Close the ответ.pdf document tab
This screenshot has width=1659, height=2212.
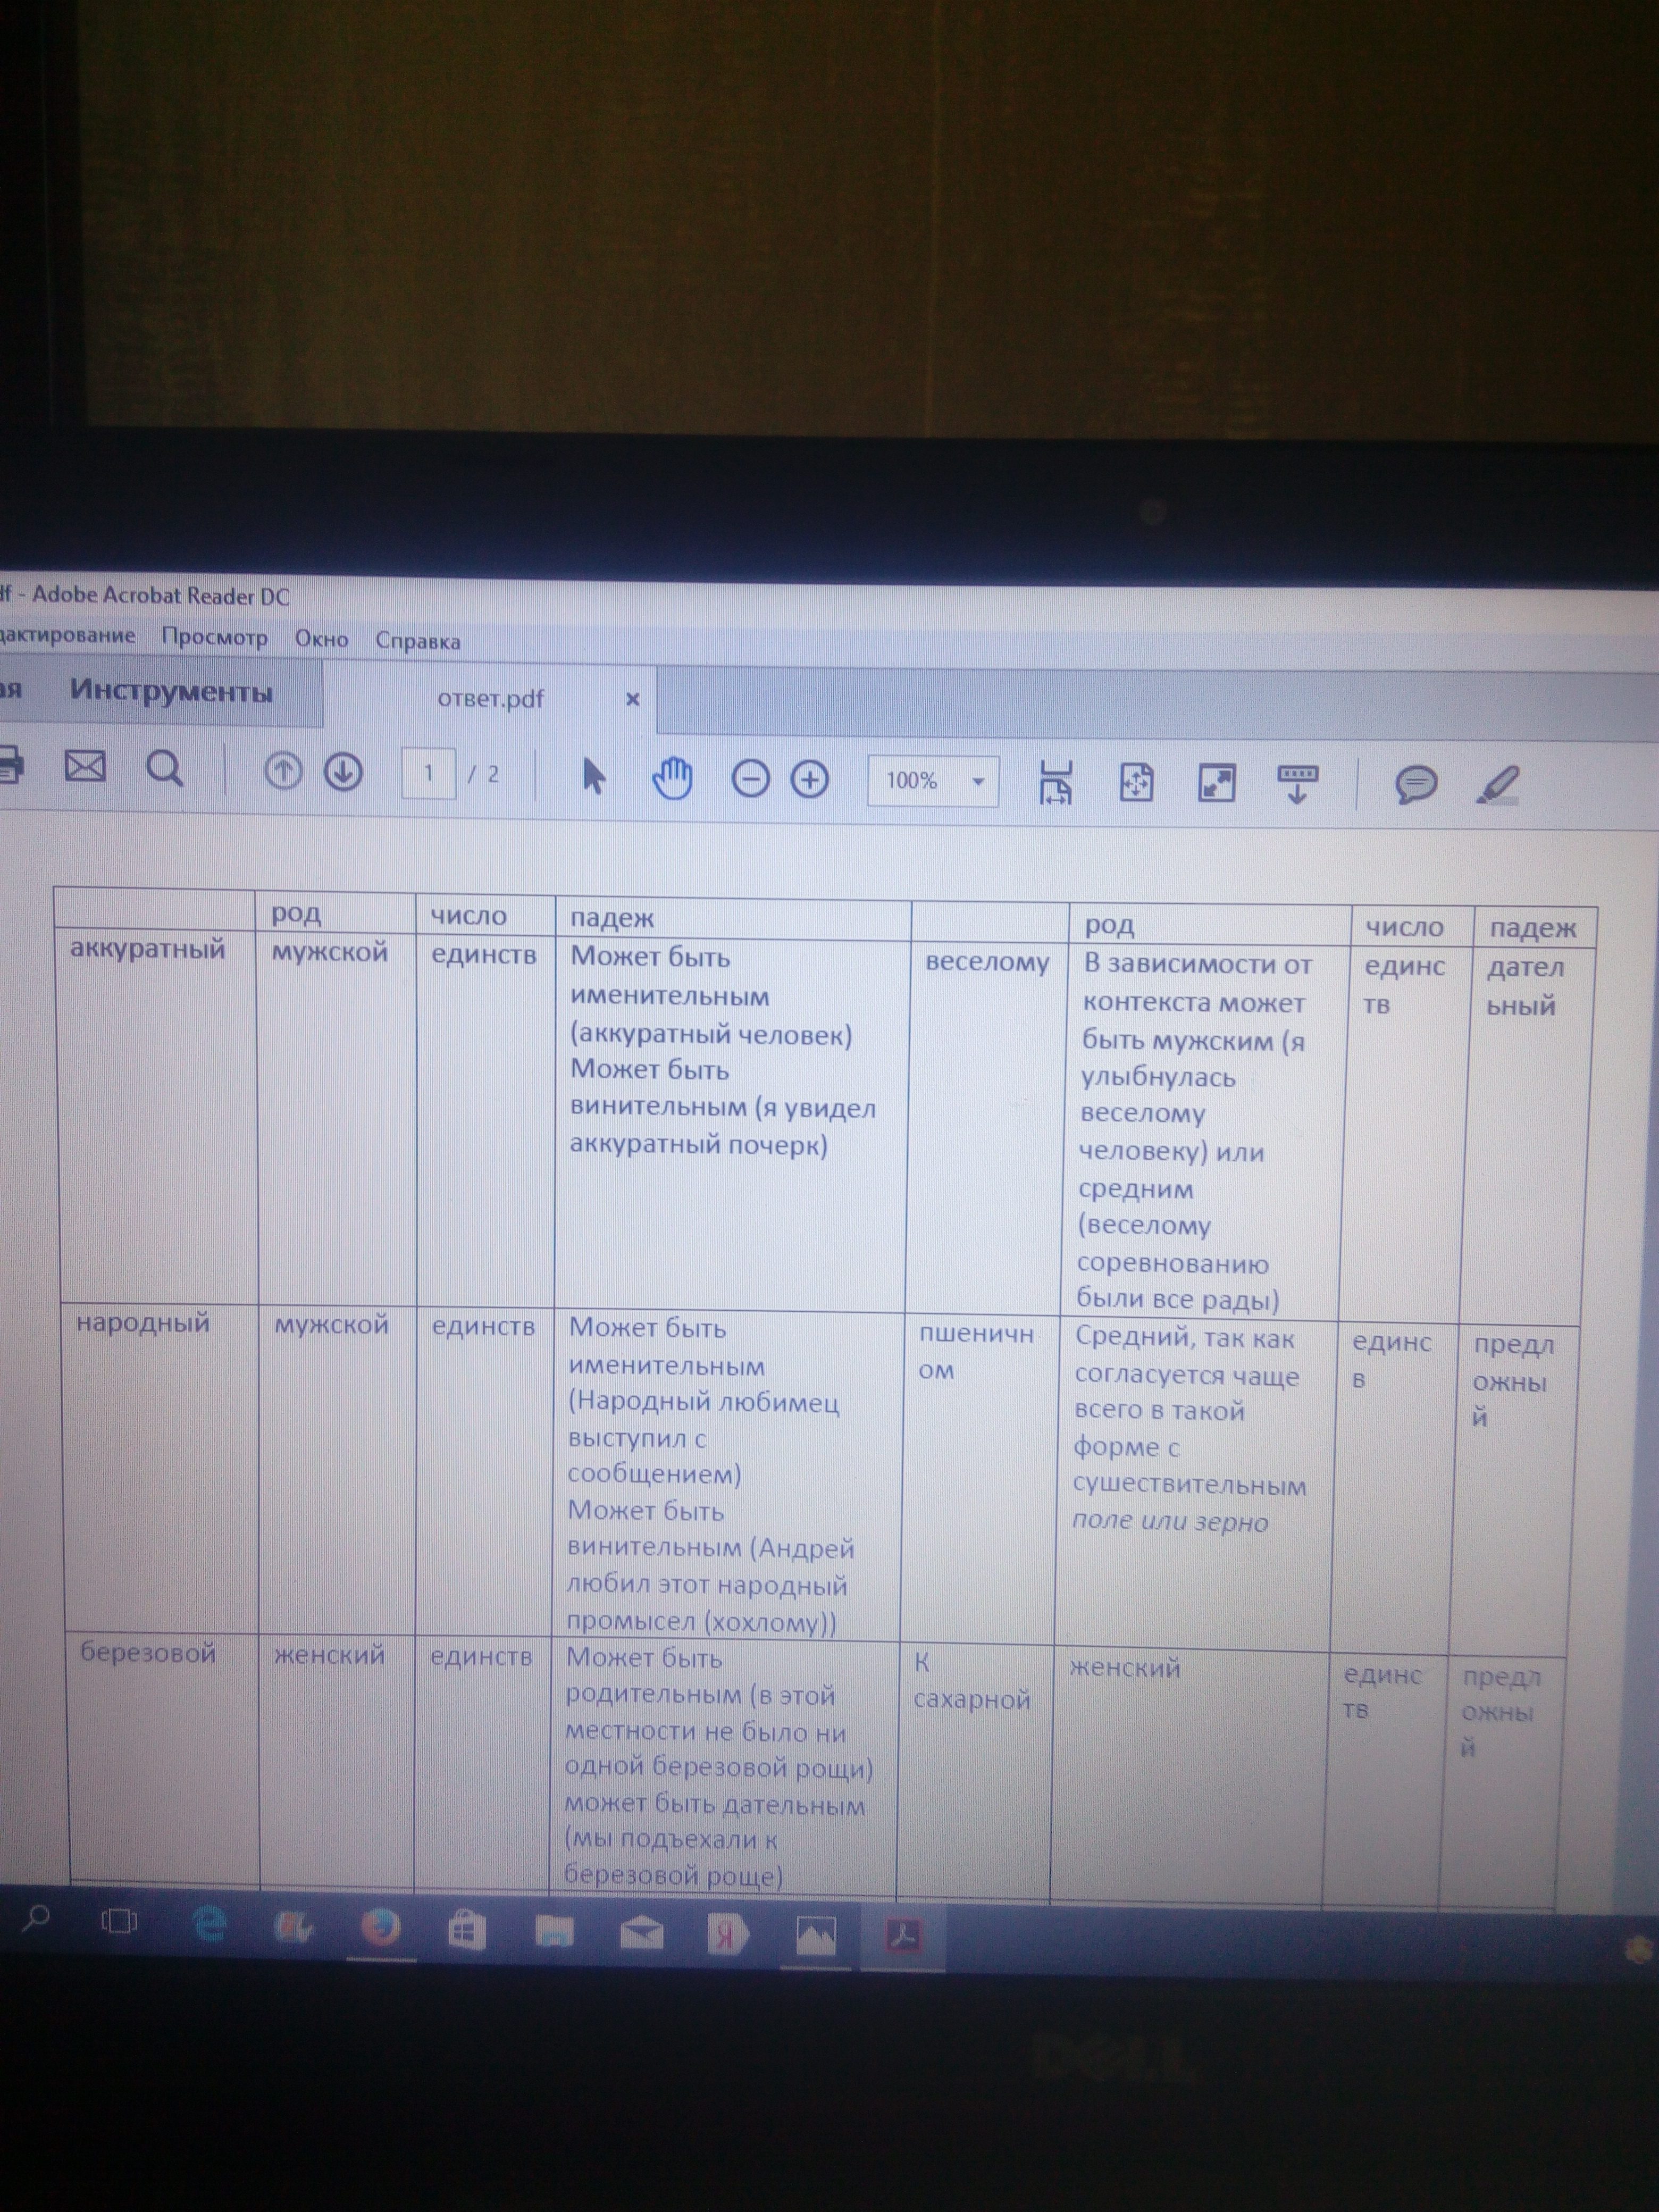pos(632,699)
